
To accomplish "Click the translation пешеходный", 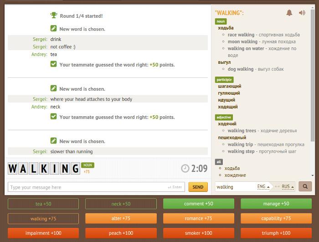I will coord(232,138).
